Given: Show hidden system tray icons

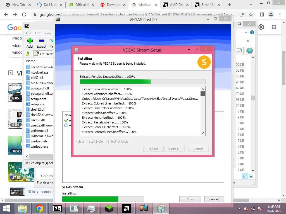Looking at the screenshot, I should point(239,209).
